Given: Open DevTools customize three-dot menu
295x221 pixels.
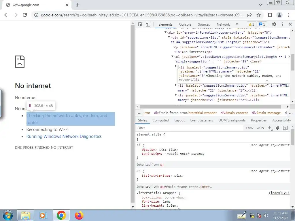Looking at the screenshot, I should (282, 24).
